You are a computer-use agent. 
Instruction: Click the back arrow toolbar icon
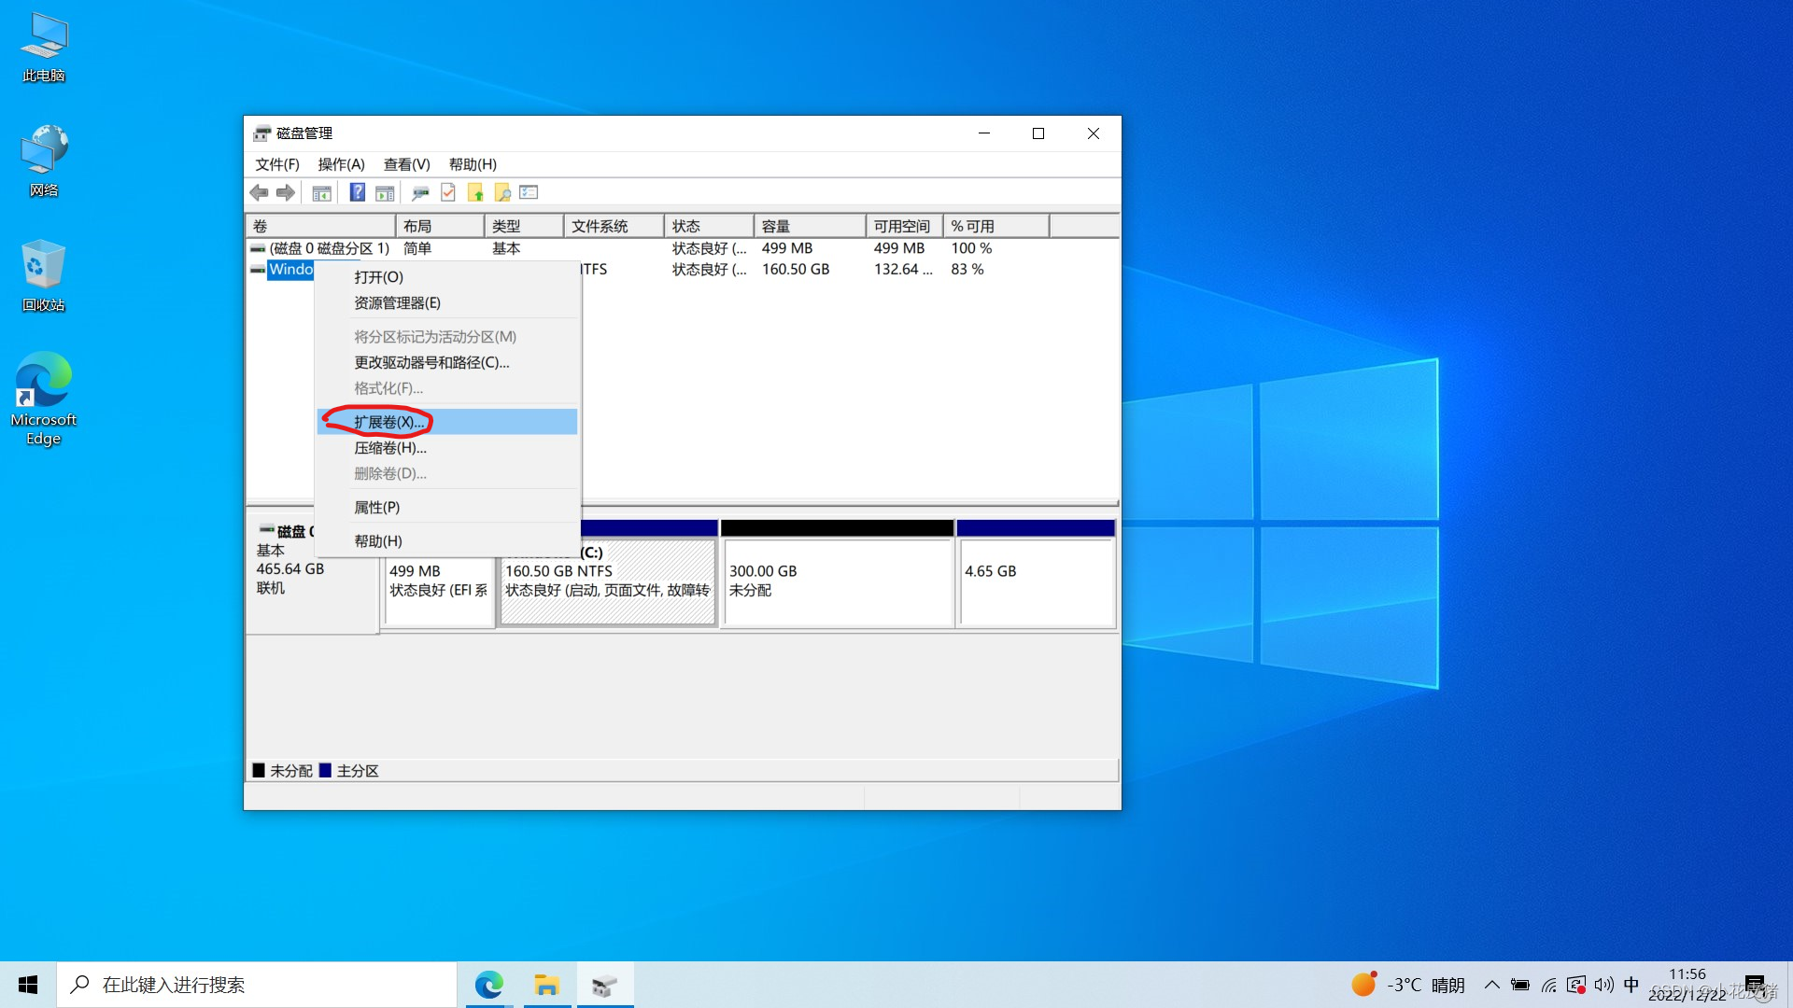point(259,193)
